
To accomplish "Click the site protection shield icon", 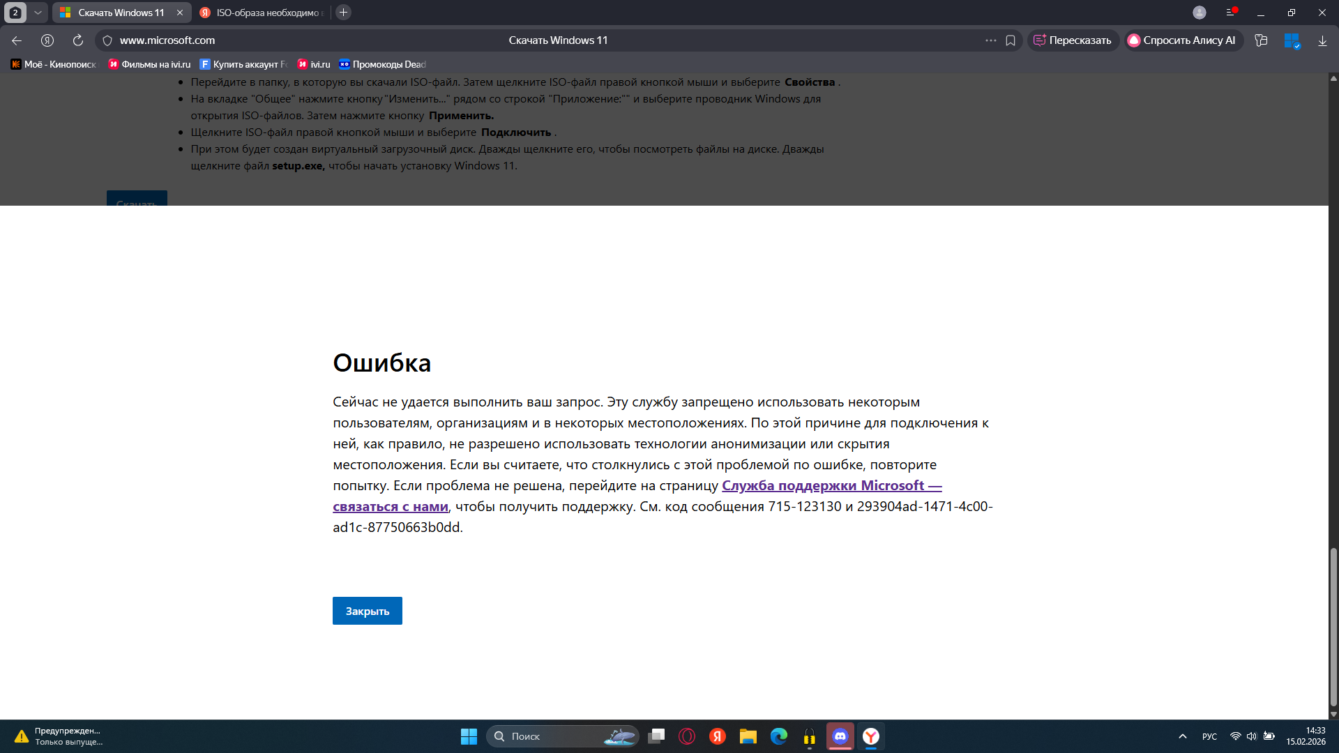I will [107, 40].
